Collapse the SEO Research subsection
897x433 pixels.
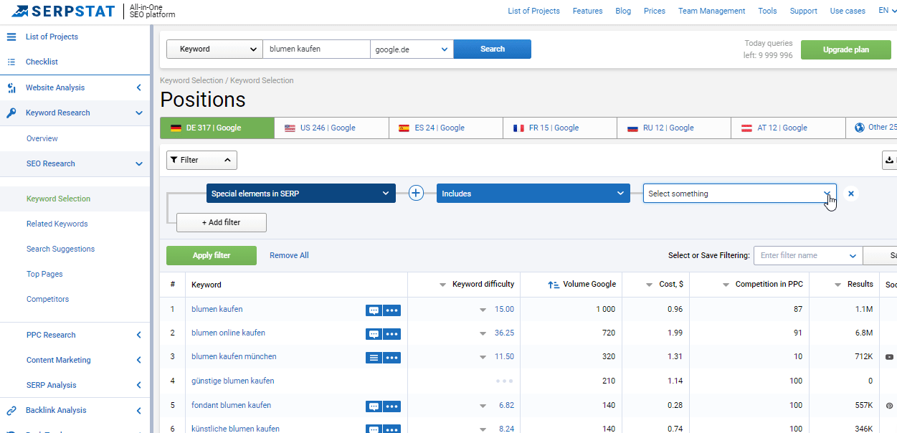[x=139, y=163]
